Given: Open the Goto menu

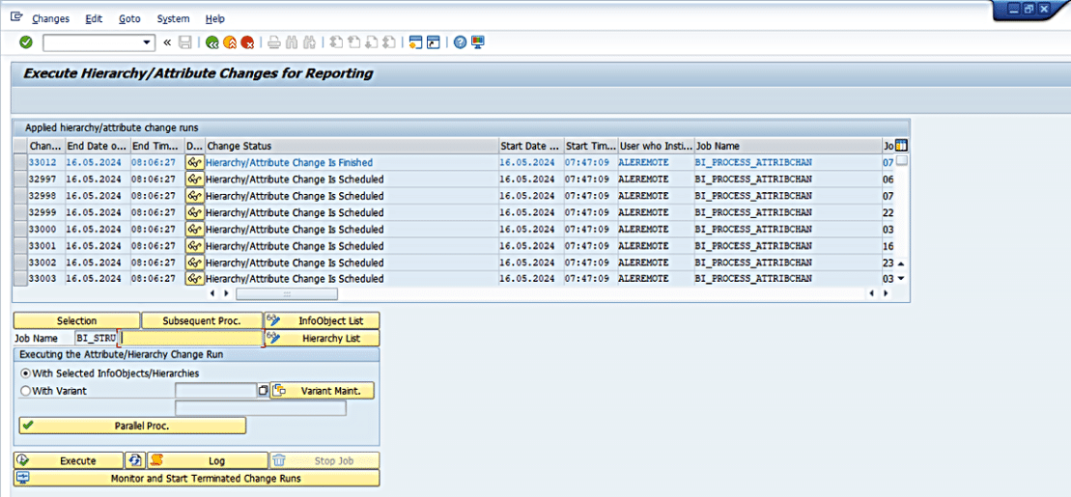Looking at the screenshot, I should pos(129,19).
